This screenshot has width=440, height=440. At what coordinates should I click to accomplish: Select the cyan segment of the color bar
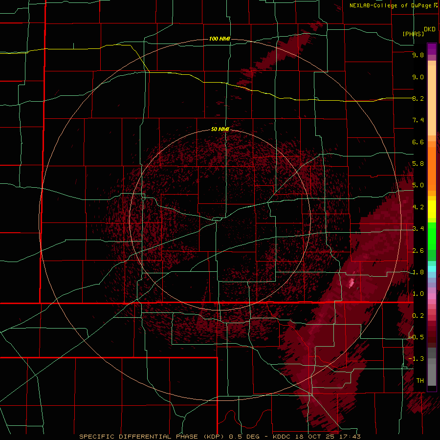(x=432, y=269)
